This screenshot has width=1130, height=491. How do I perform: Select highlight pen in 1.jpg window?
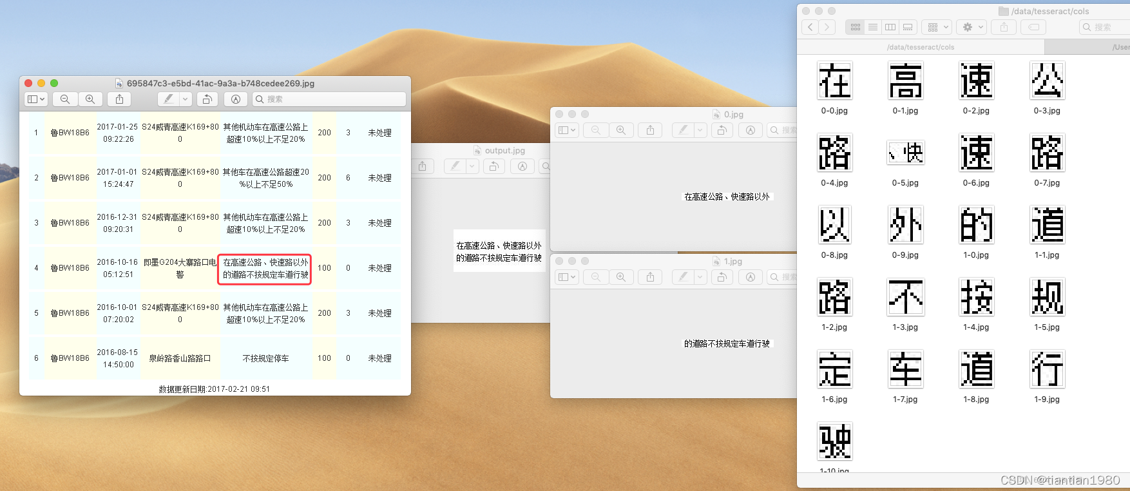682,277
